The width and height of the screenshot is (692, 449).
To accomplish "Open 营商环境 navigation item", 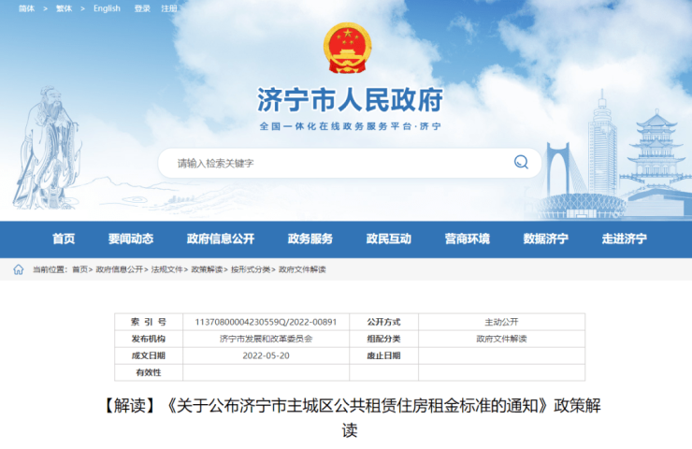I will [467, 239].
